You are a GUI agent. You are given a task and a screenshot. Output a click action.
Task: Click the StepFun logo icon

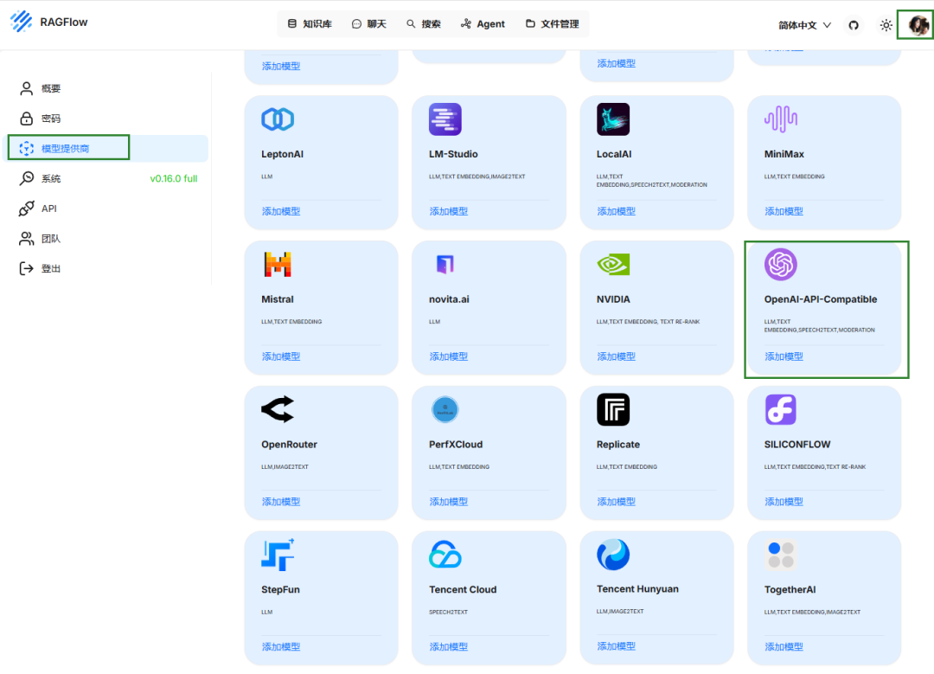[x=278, y=555]
